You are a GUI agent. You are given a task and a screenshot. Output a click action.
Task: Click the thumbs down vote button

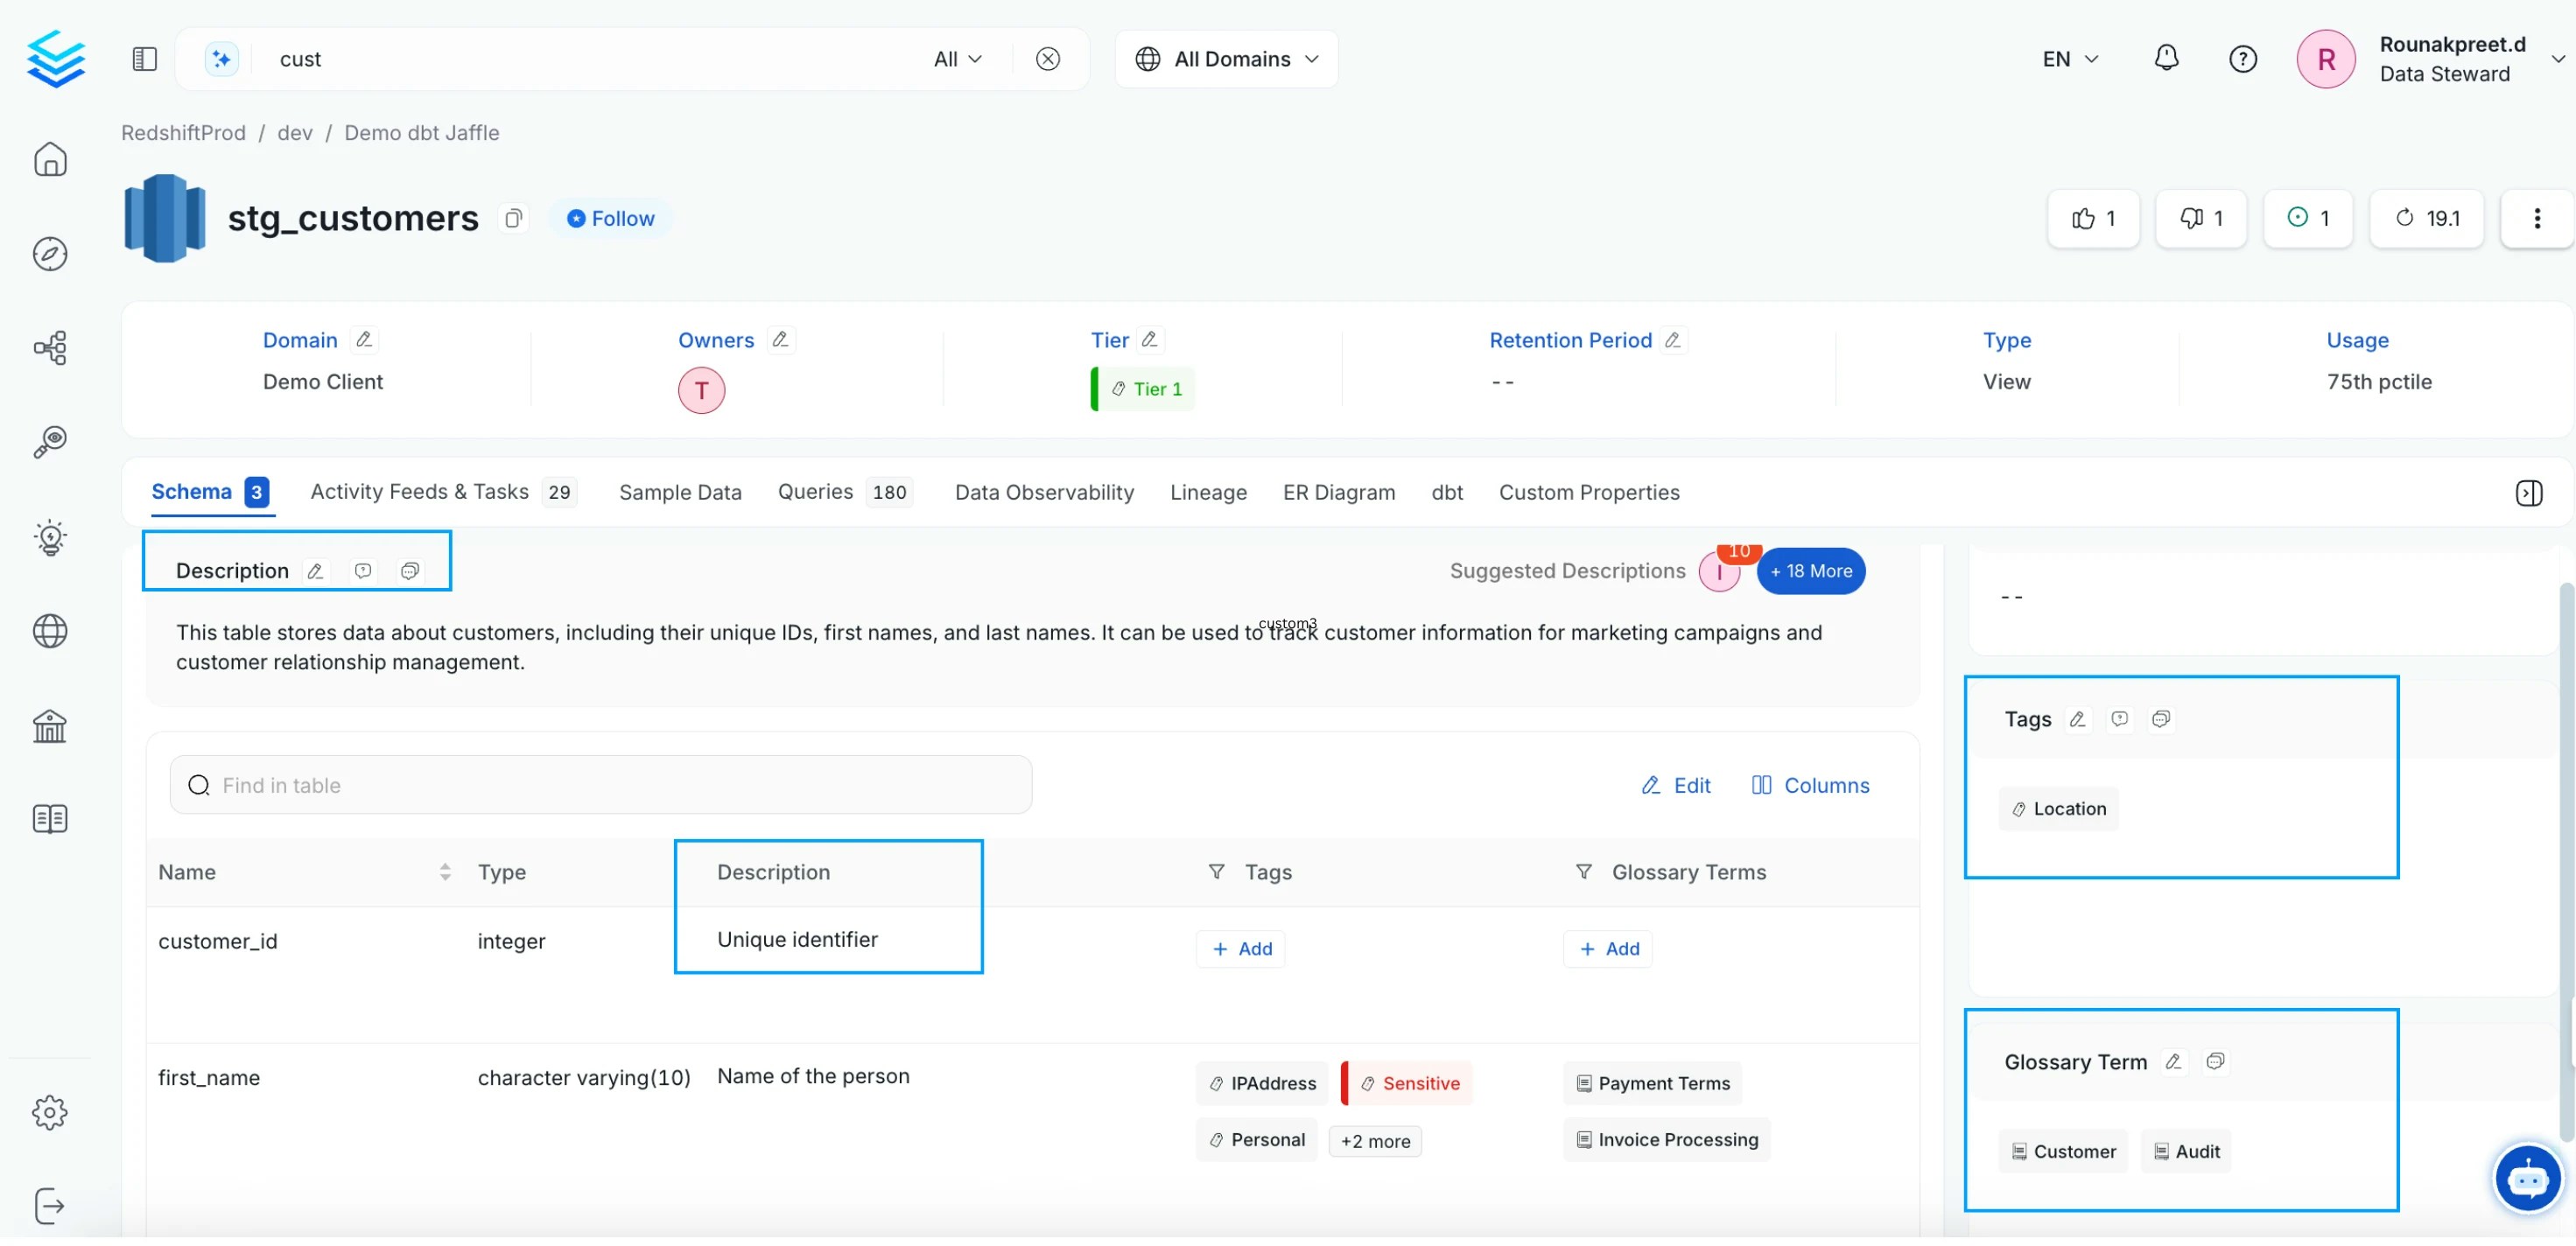tap(2201, 219)
